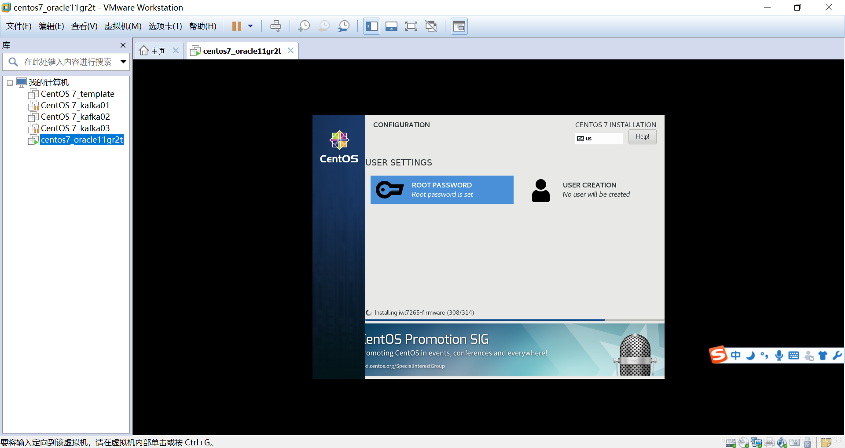The image size is (845, 448).
Task: Select CentOS 7_template virtual machine
Action: click(77, 94)
